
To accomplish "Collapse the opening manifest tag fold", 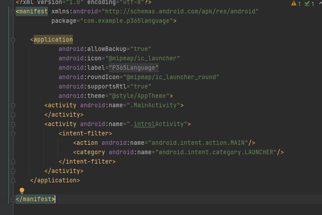I will [x=13, y=12].
